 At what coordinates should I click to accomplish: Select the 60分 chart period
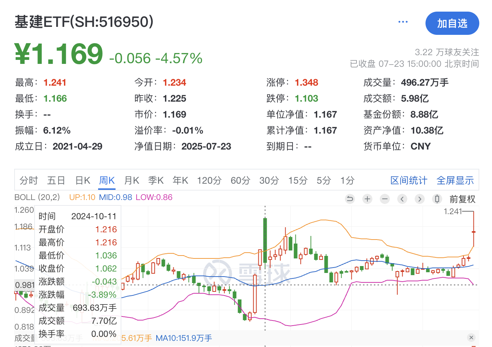[241, 180]
